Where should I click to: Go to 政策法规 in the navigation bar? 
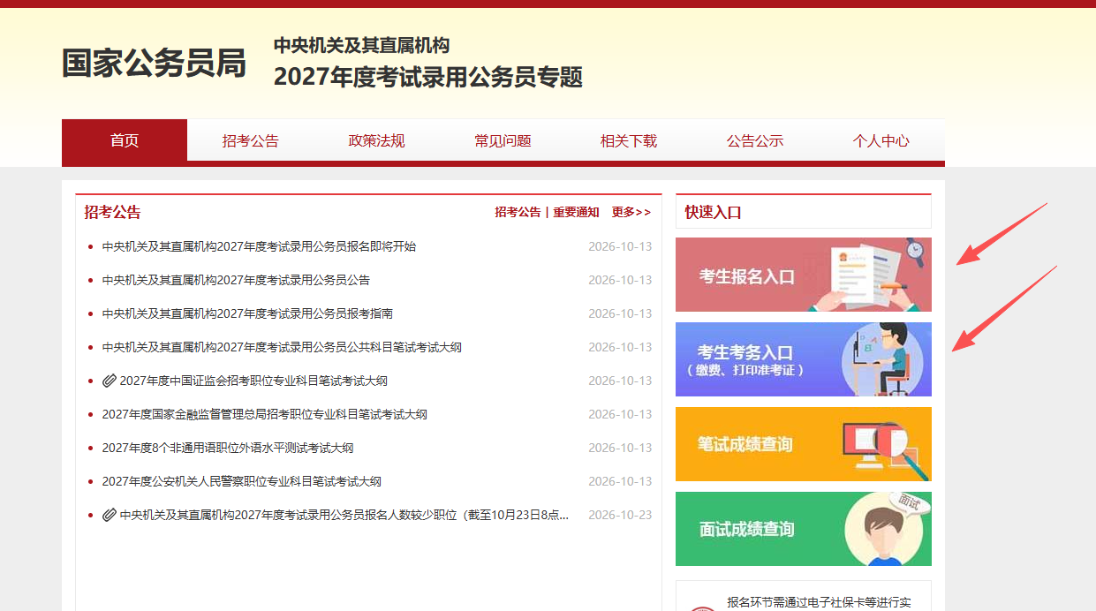click(x=376, y=140)
